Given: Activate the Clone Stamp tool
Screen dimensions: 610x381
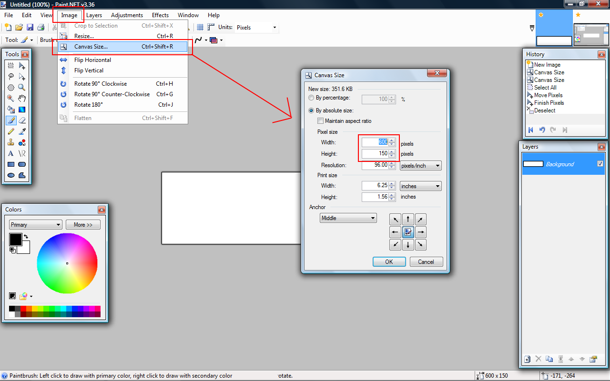Looking at the screenshot, I should pyautogui.click(x=10, y=142).
